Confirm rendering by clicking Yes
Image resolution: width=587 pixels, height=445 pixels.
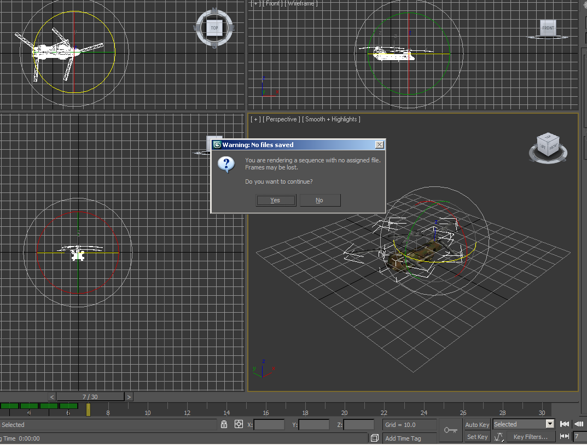276,201
